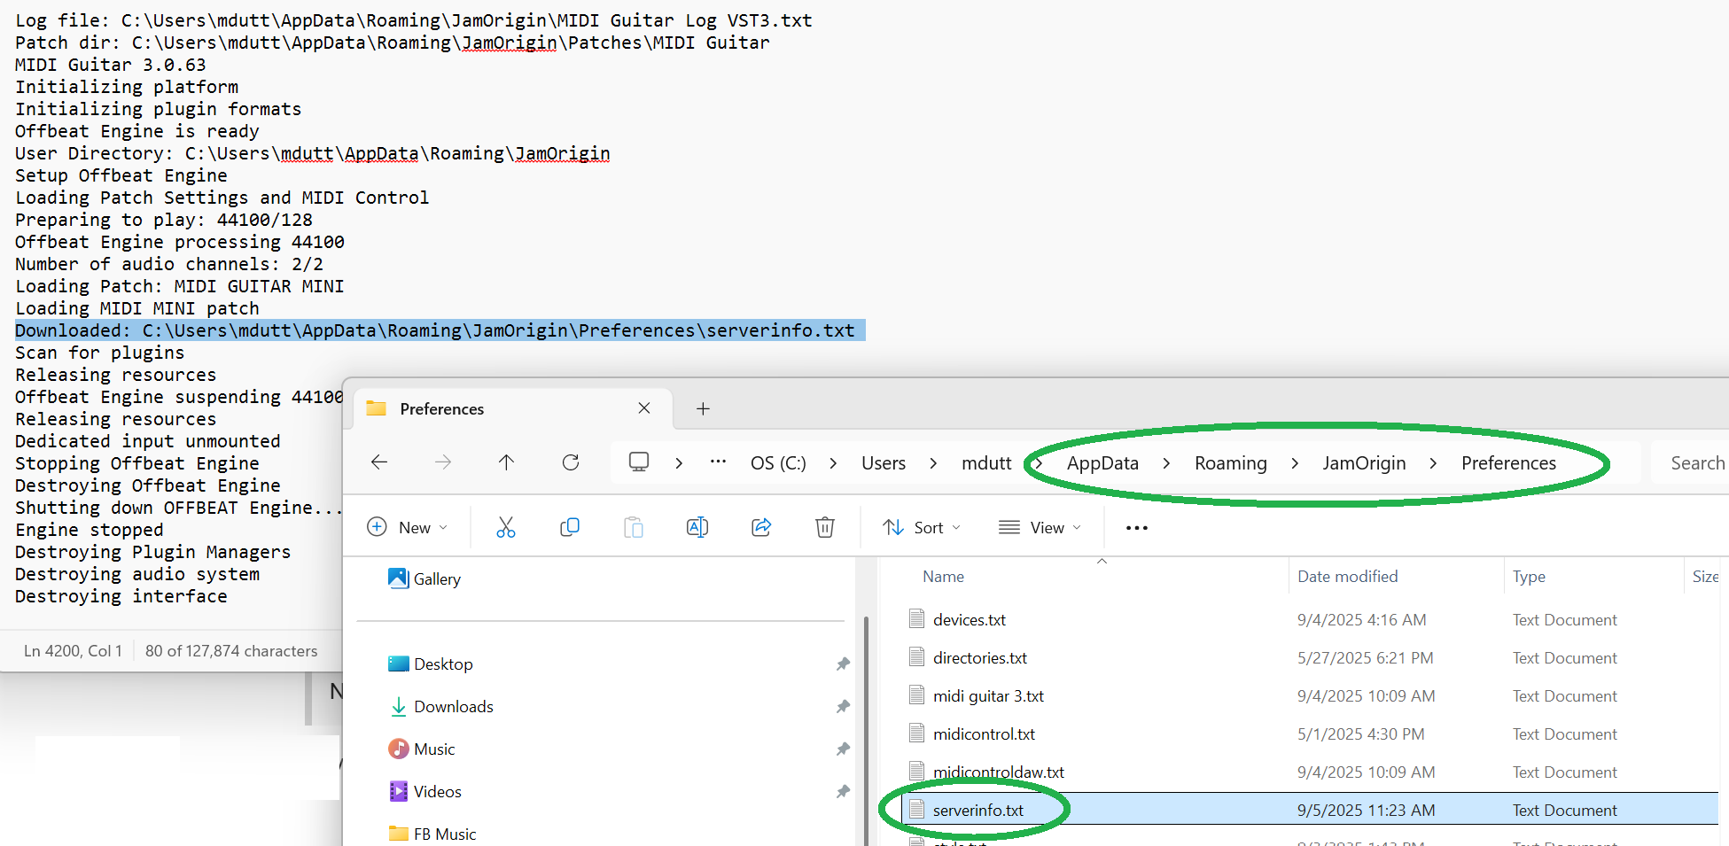Expand chevron after OS (C:) breadcrumb
Image resolution: width=1729 pixels, height=846 pixels.
(834, 463)
